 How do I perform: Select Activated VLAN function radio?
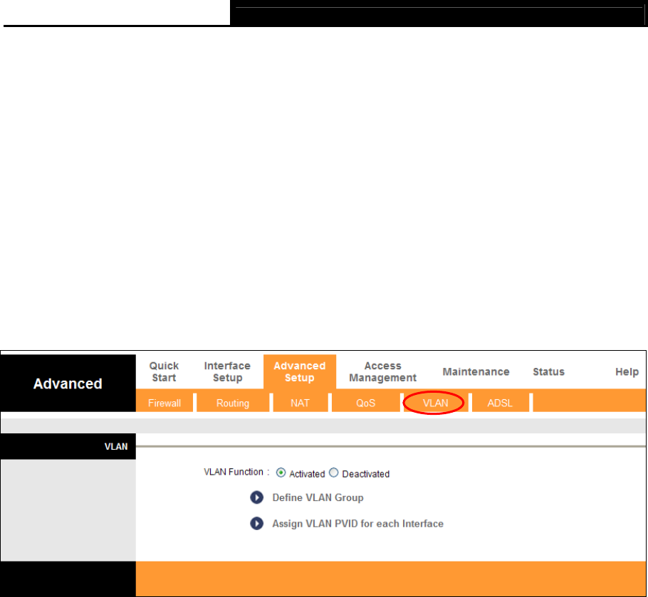coord(281,472)
